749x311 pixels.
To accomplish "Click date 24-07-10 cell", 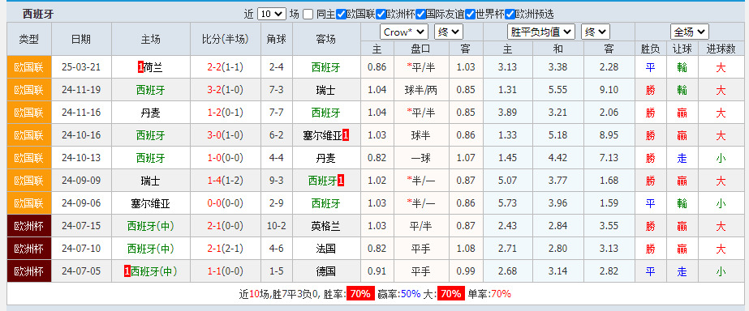I will (81, 249).
